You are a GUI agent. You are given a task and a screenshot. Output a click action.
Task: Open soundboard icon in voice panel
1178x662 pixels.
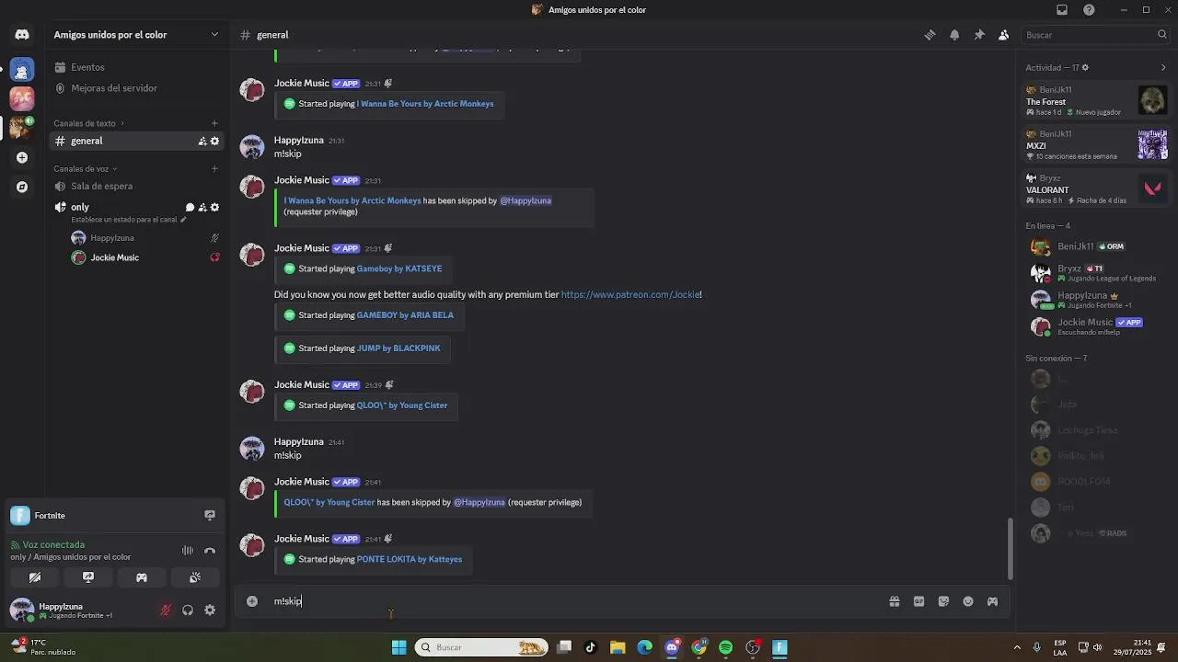[195, 577]
